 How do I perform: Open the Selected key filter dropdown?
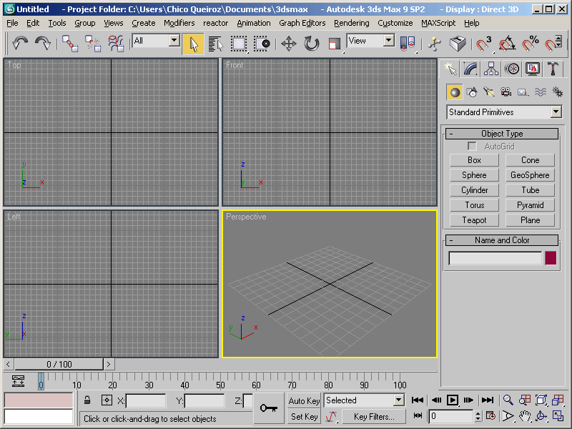364,400
